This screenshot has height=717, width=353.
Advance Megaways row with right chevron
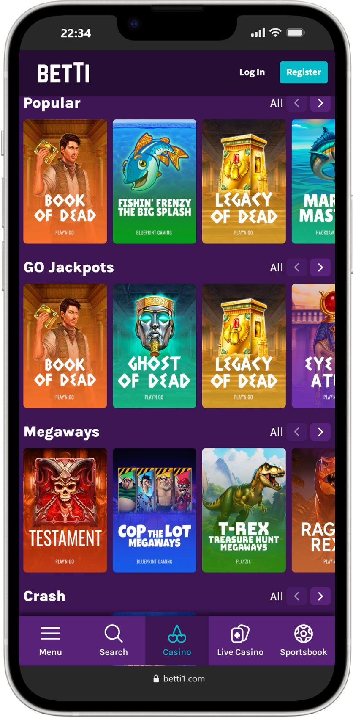click(x=320, y=432)
